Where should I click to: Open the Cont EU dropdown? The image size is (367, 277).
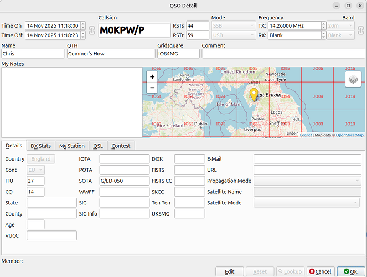[x=34, y=170]
